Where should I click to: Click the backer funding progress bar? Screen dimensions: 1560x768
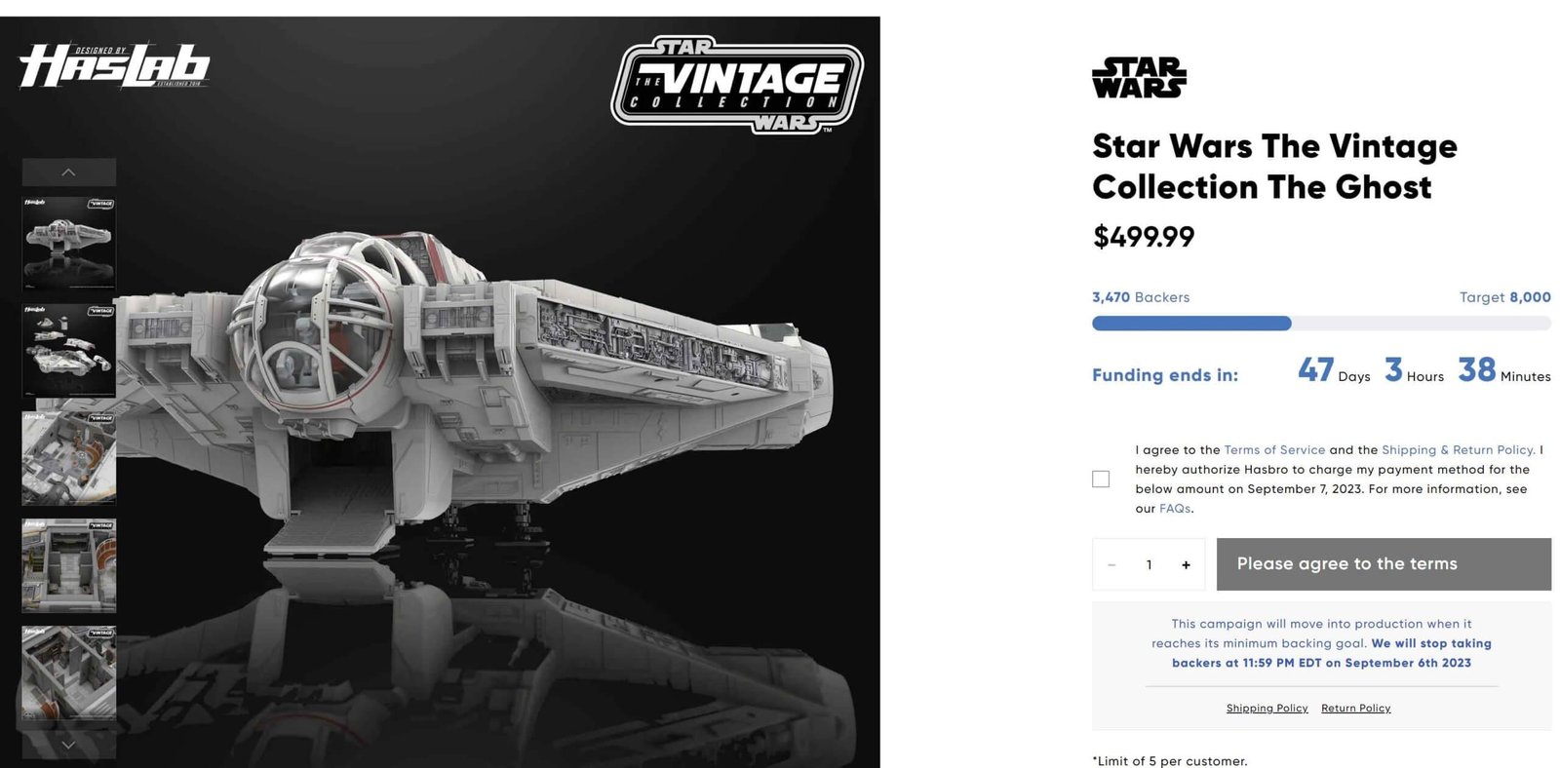click(x=1320, y=323)
